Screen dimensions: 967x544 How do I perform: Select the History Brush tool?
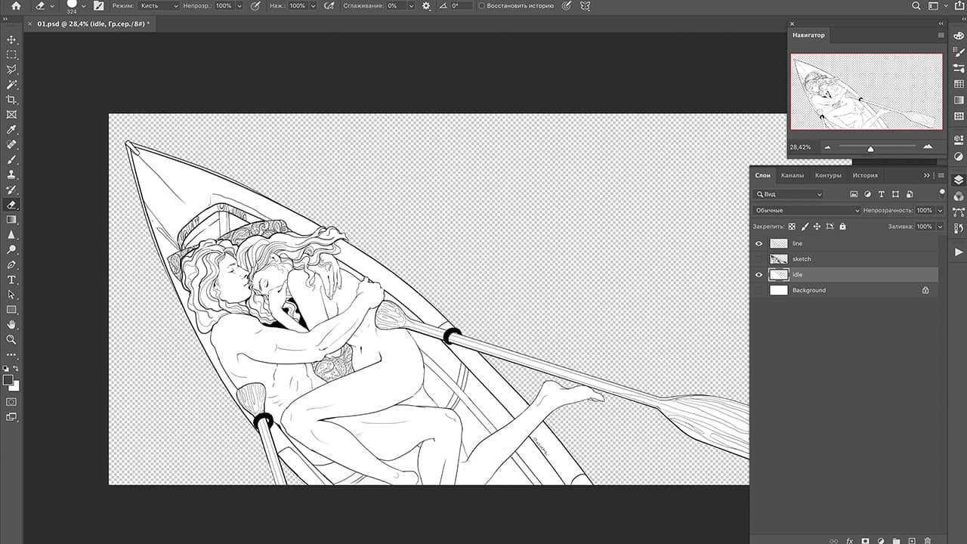point(11,190)
